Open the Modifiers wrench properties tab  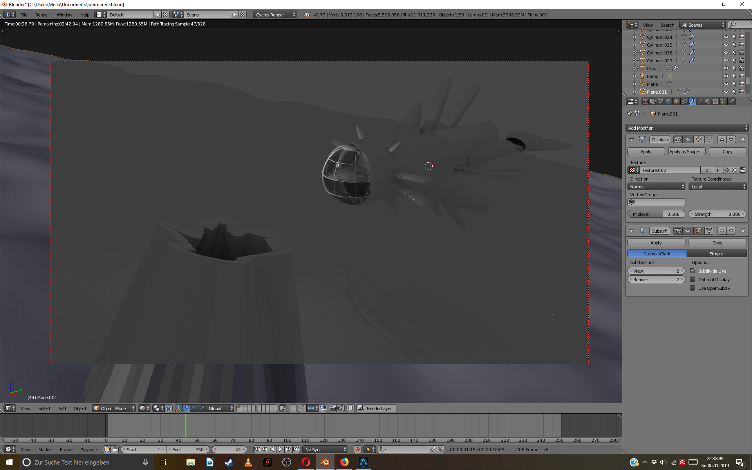pyautogui.click(x=692, y=101)
